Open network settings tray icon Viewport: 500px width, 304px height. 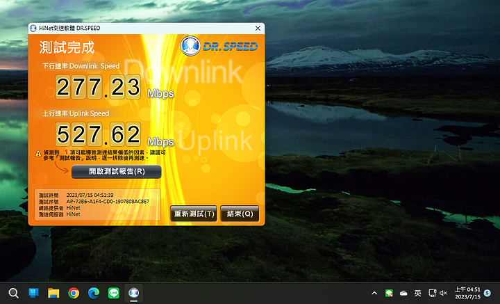click(x=432, y=293)
